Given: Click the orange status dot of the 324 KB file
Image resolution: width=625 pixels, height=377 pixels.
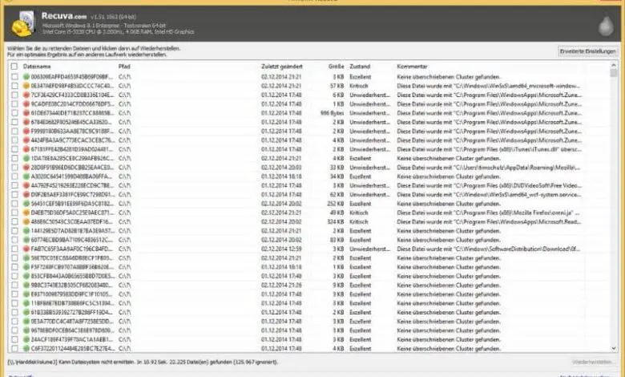Looking at the screenshot, I should [26, 222].
